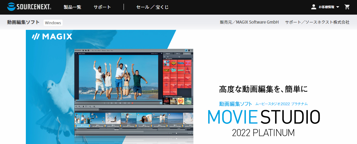
Task: Open the サポート menu item
Action: [102, 7]
